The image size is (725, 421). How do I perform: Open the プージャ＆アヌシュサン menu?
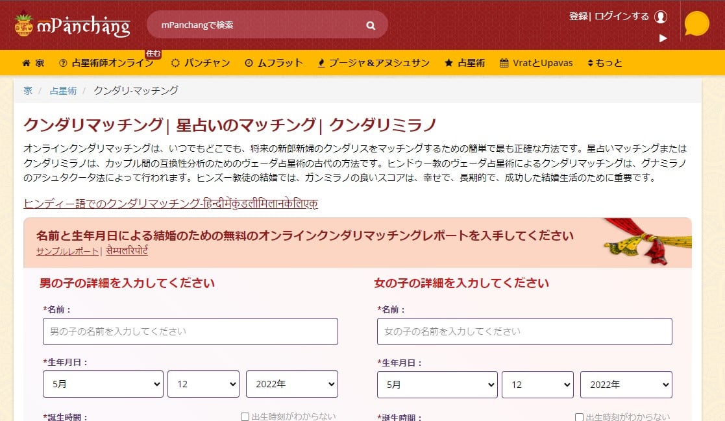(x=374, y=63)
